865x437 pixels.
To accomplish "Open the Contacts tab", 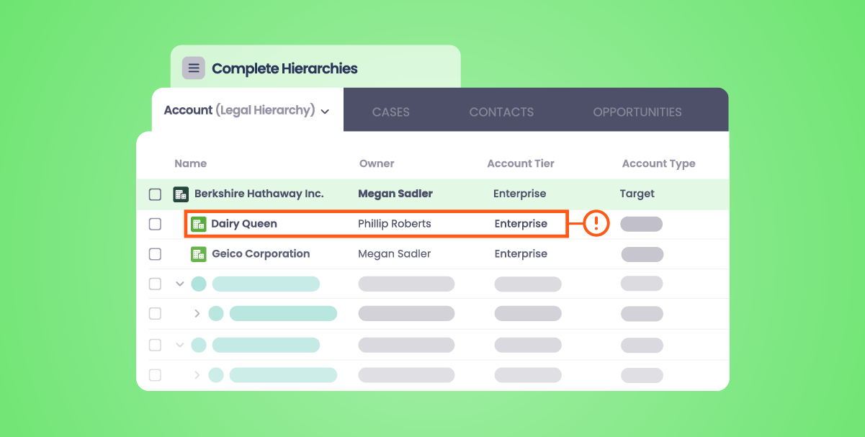I will (501, 112).
